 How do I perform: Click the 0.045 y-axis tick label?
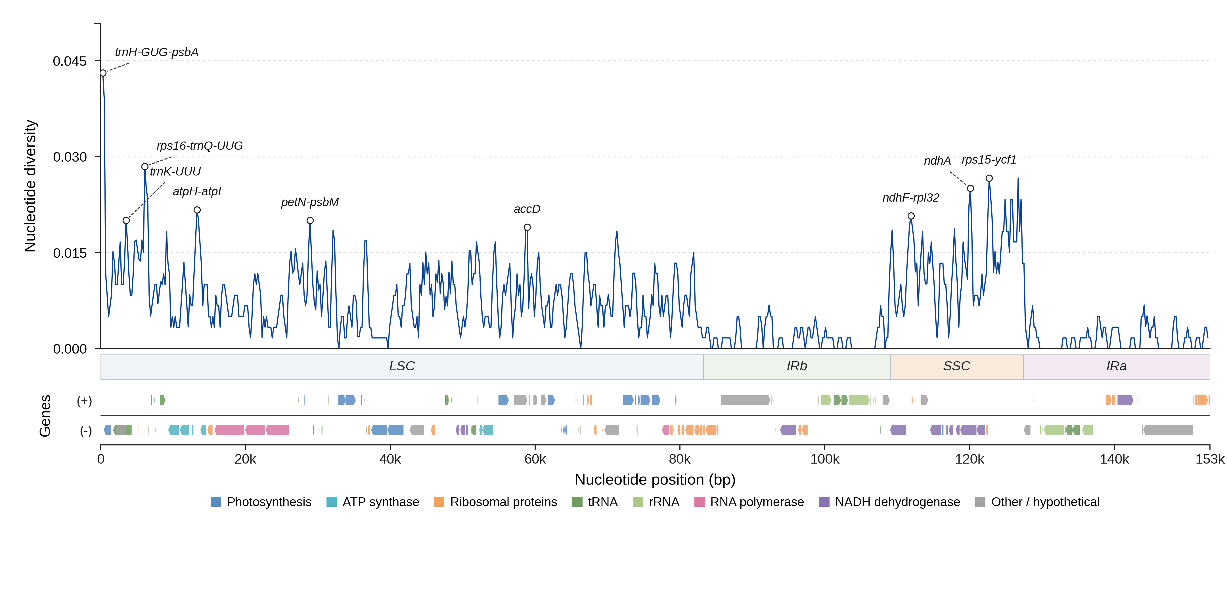click(70, 61)
